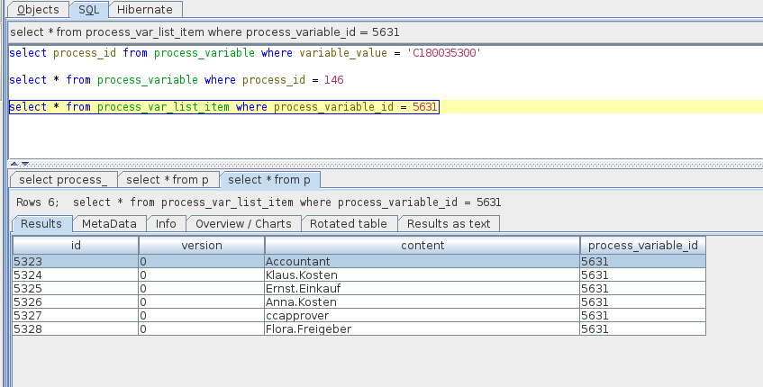Click the Flora.Freigeber content cell
Viewport: 763px width, 387px height.
coord(422,329)
